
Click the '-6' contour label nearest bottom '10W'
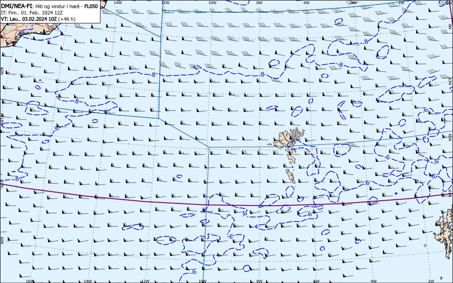[x=194, y=272]
